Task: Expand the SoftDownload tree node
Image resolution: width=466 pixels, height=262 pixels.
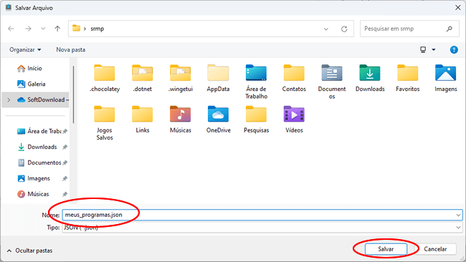Action: pos(9,100)
